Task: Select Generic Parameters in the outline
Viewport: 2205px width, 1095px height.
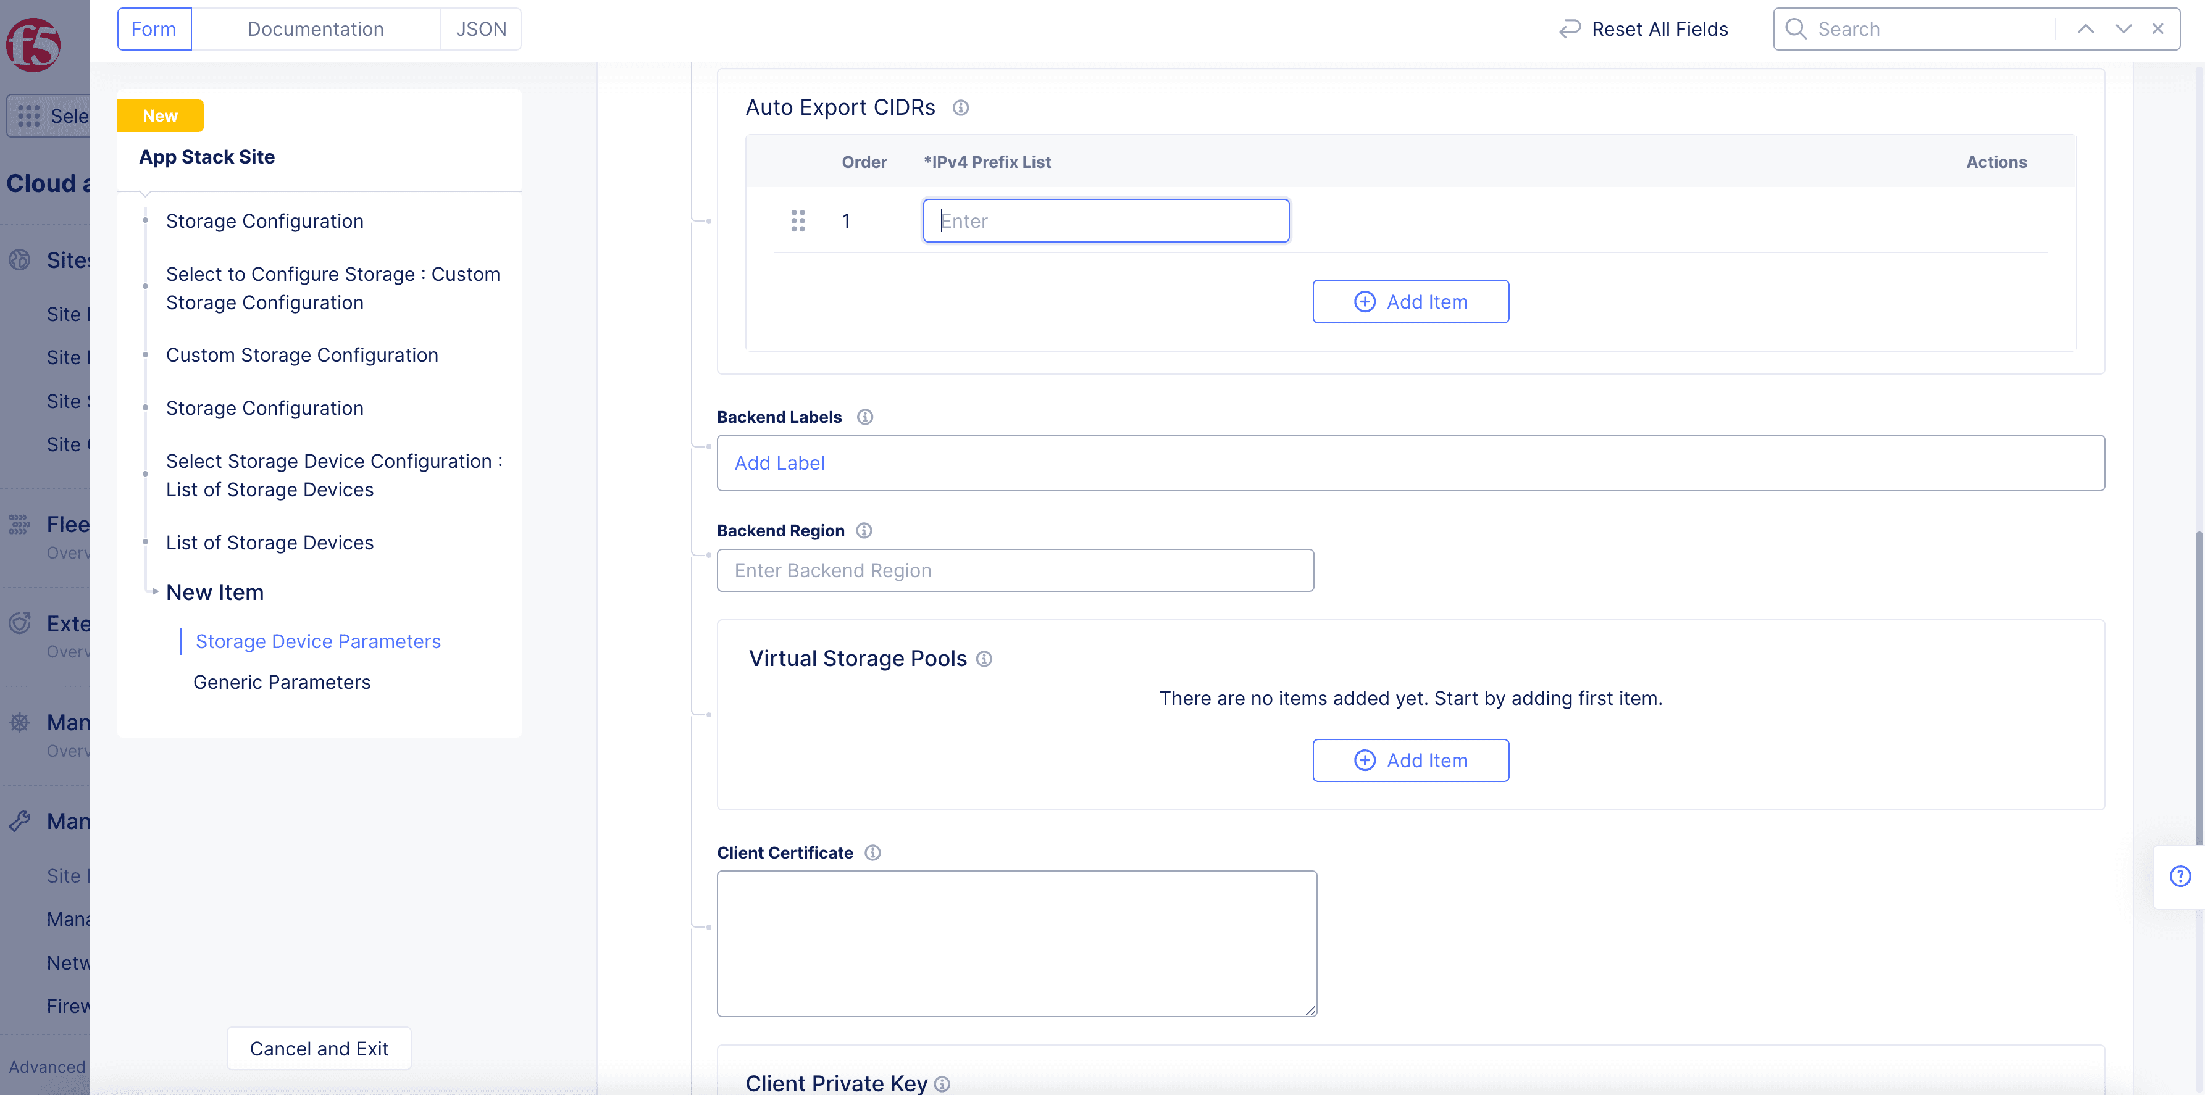Action: [x=282, y=682]
